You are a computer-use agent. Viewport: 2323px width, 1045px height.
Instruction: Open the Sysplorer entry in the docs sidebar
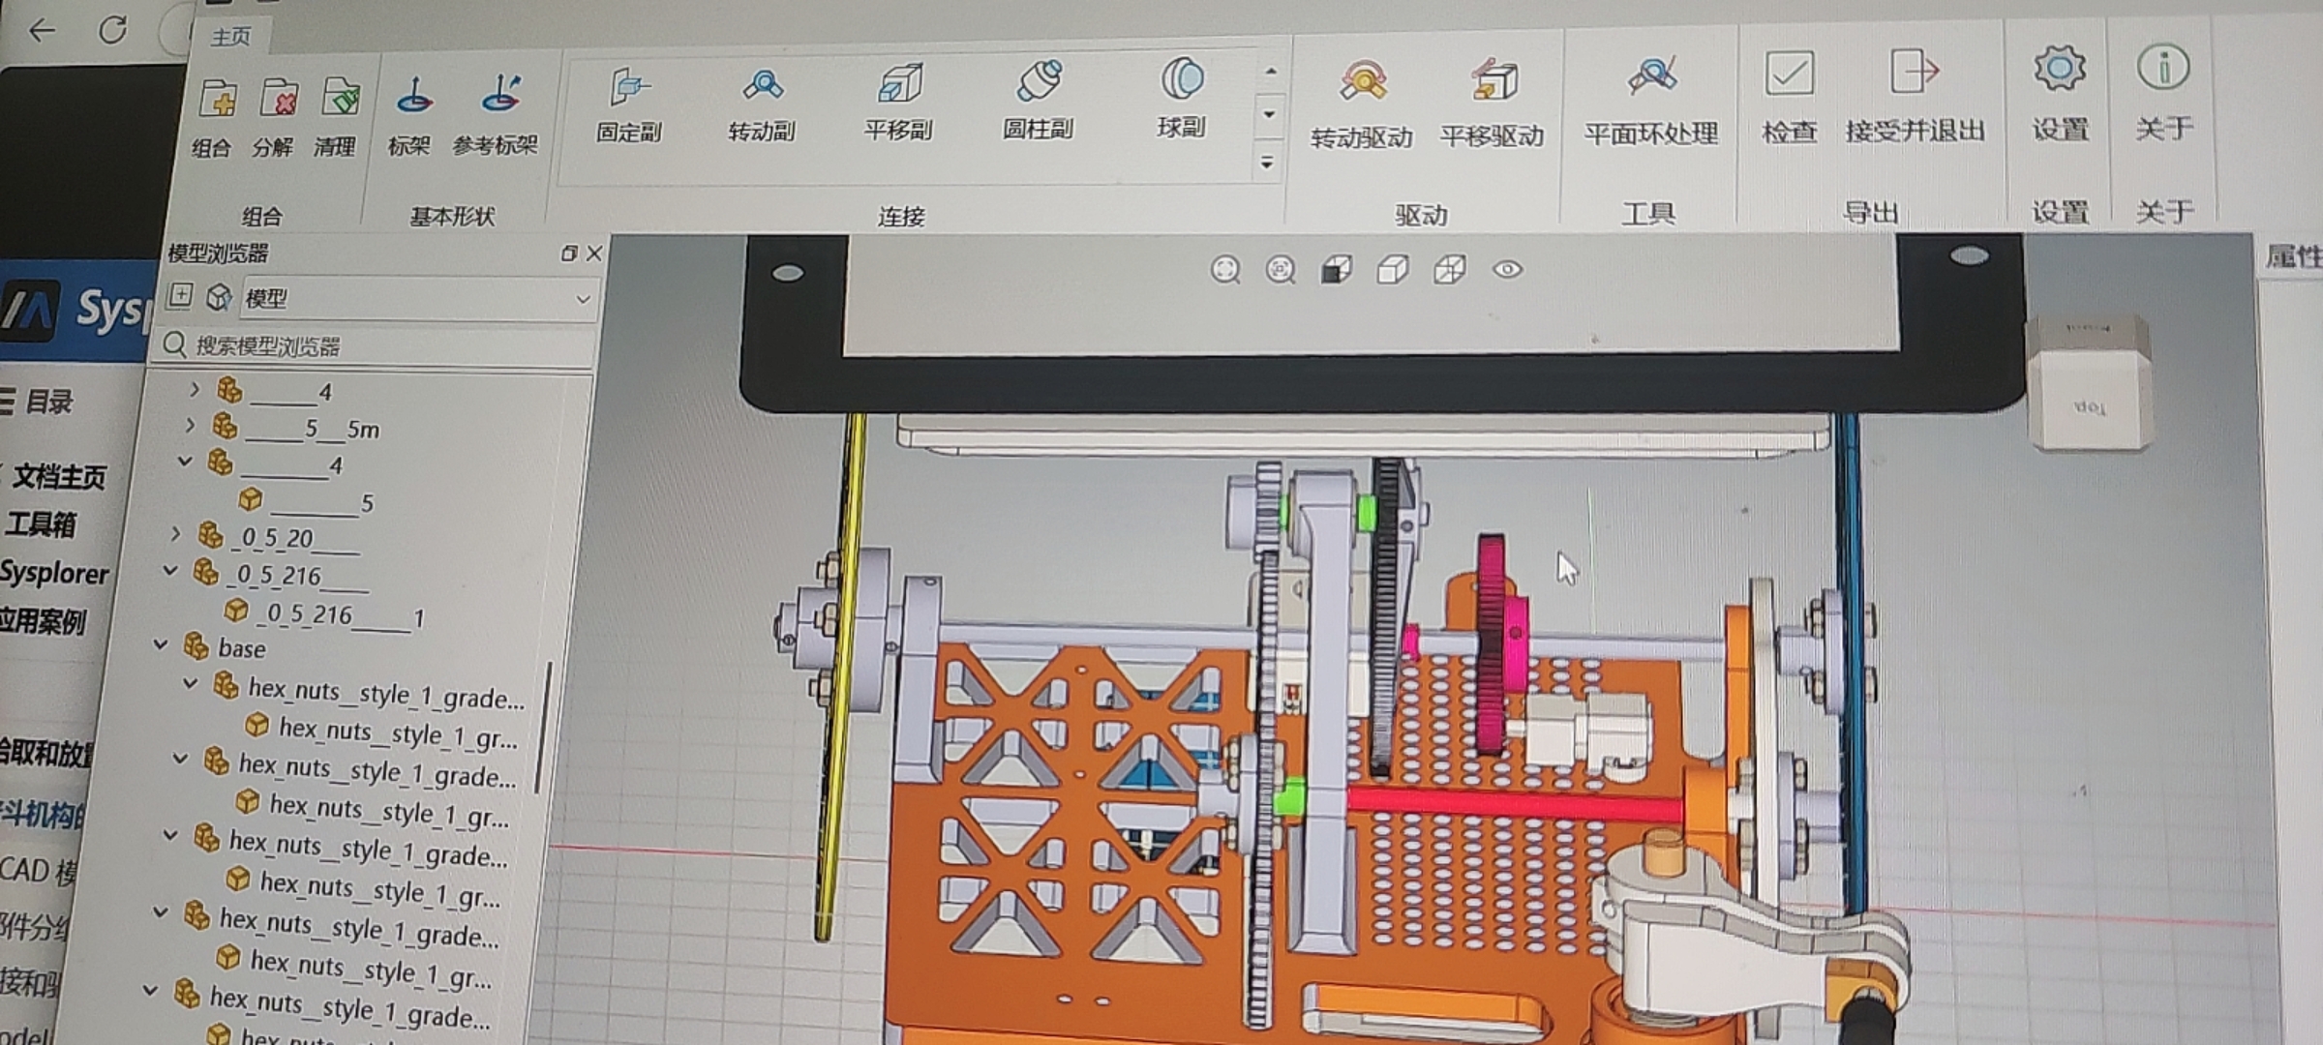click(54, 573)
